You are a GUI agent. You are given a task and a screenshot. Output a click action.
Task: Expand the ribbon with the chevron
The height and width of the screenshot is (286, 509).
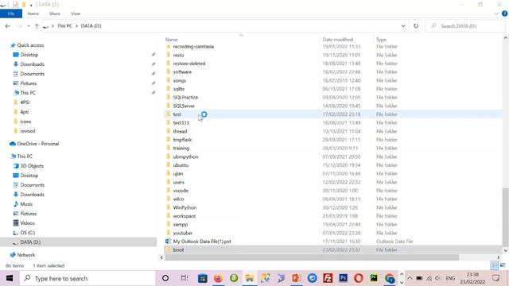point(495,14)
